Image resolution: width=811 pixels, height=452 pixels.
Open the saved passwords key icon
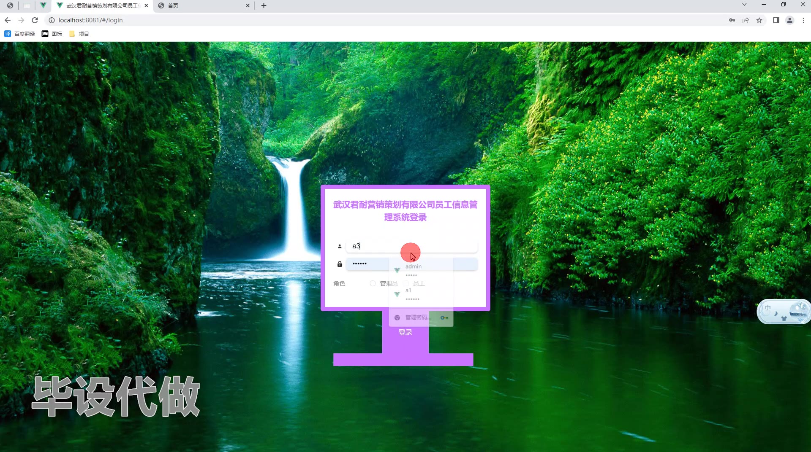[732, 20]
